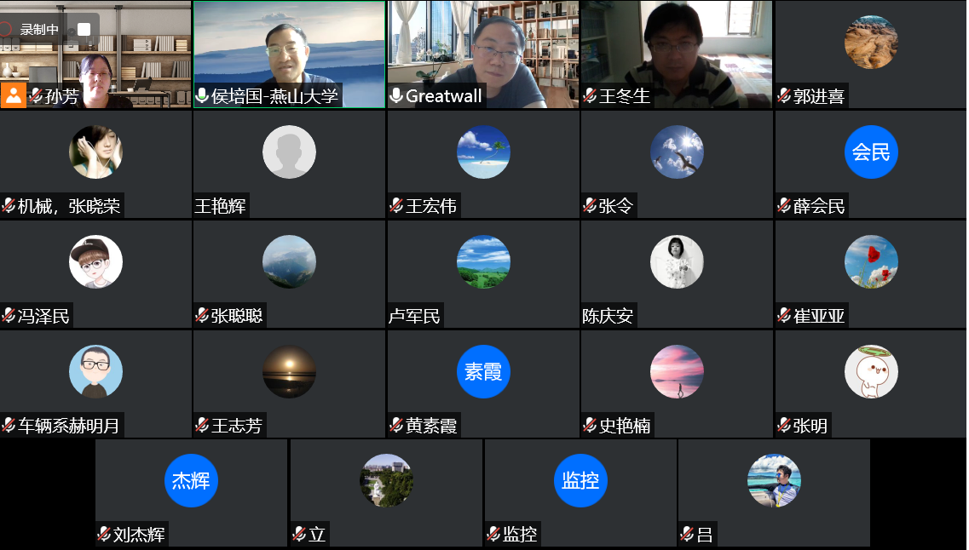969x550 pixels.
Task: Click 张晓荣's headphones portrait avatar
Action: [95, 152]
